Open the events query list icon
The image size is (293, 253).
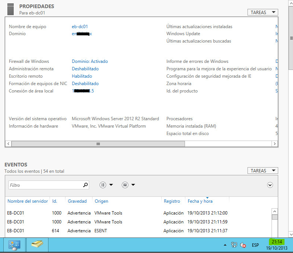[x=103, y=185]
